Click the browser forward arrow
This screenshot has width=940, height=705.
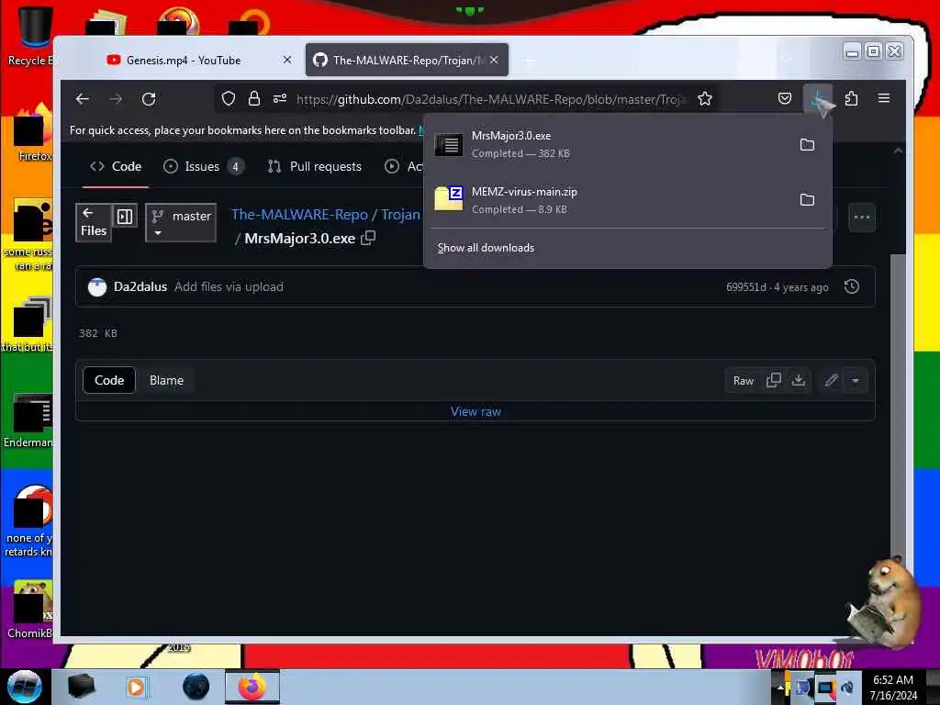coord(116,99)
